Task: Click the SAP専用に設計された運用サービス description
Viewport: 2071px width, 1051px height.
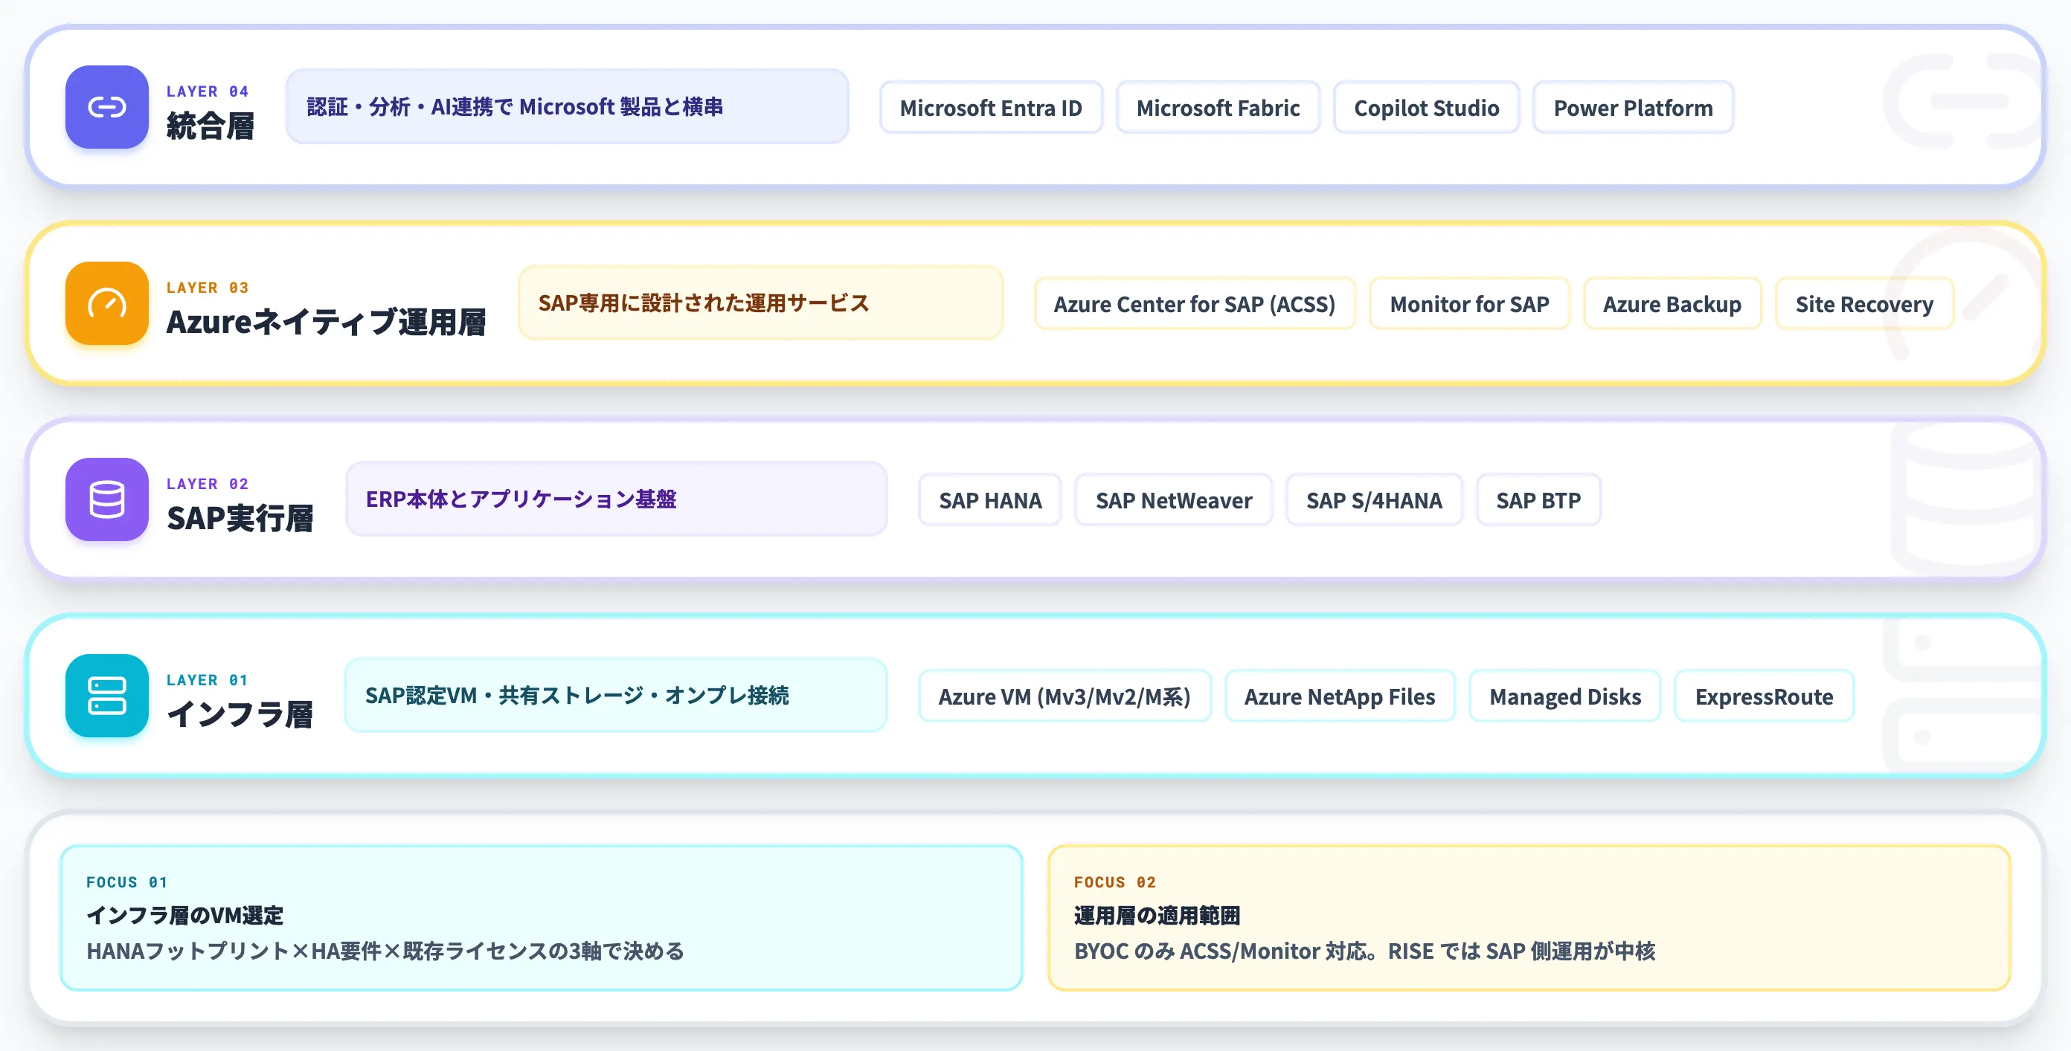Action: tap(760, 302)
